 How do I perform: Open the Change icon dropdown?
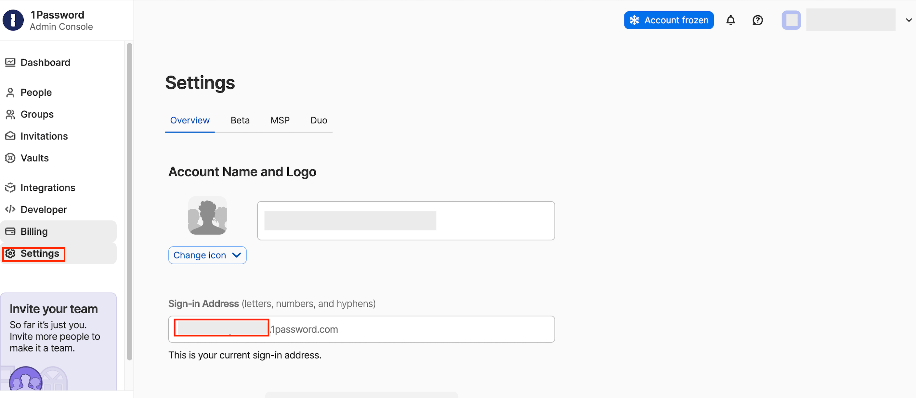(207, 255)
